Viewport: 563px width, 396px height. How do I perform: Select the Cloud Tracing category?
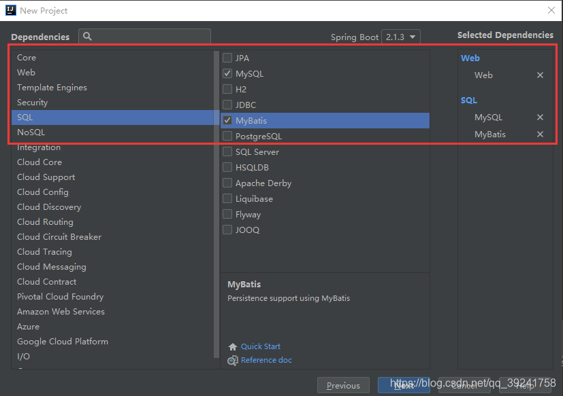[x=113, y=252]
